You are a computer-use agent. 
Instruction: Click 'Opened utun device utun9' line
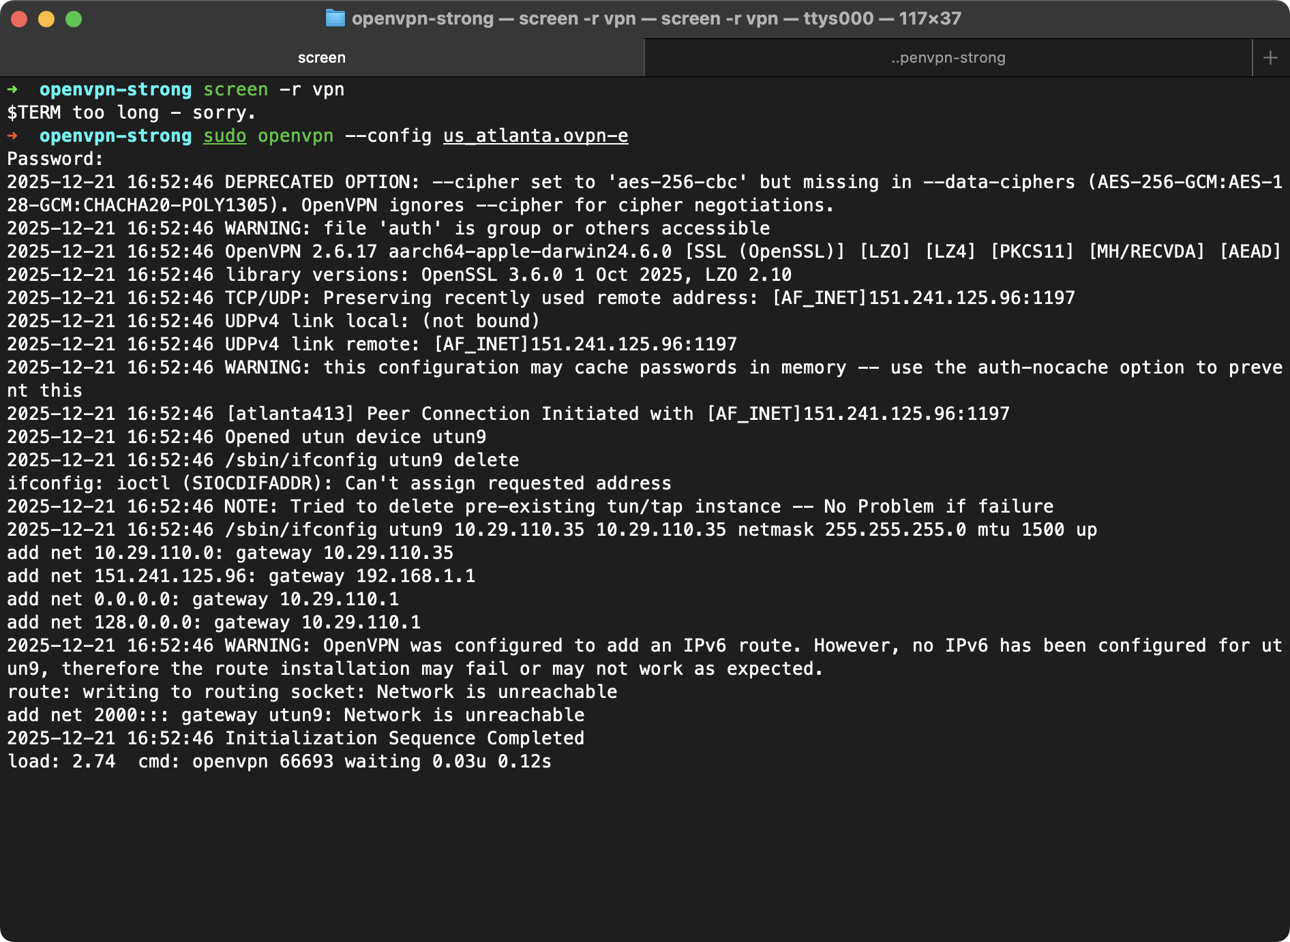pyautogui.click(x=247, y=437)
